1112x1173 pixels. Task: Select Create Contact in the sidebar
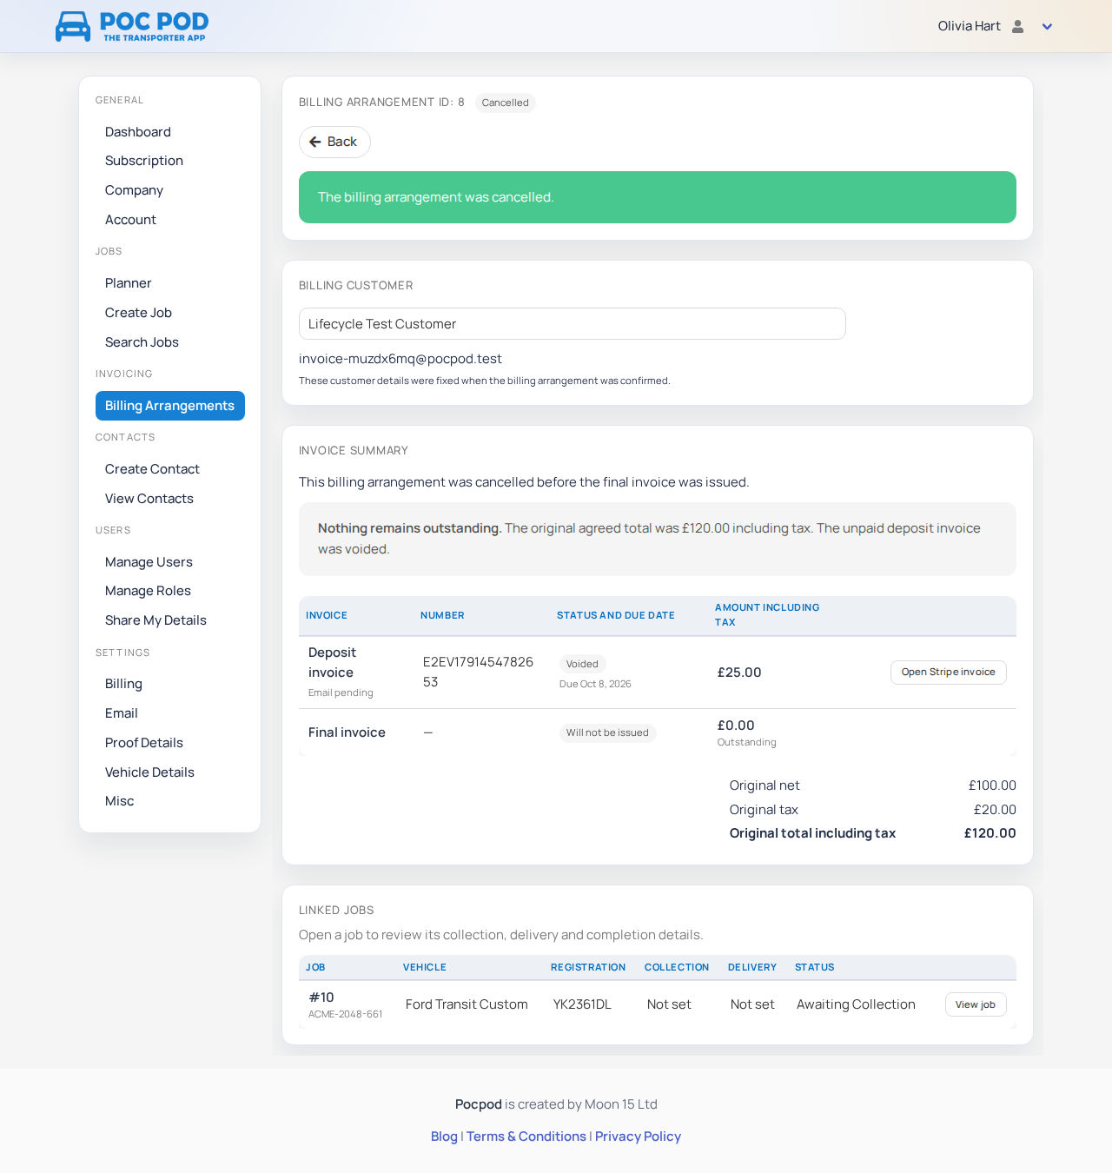point(152,469)
